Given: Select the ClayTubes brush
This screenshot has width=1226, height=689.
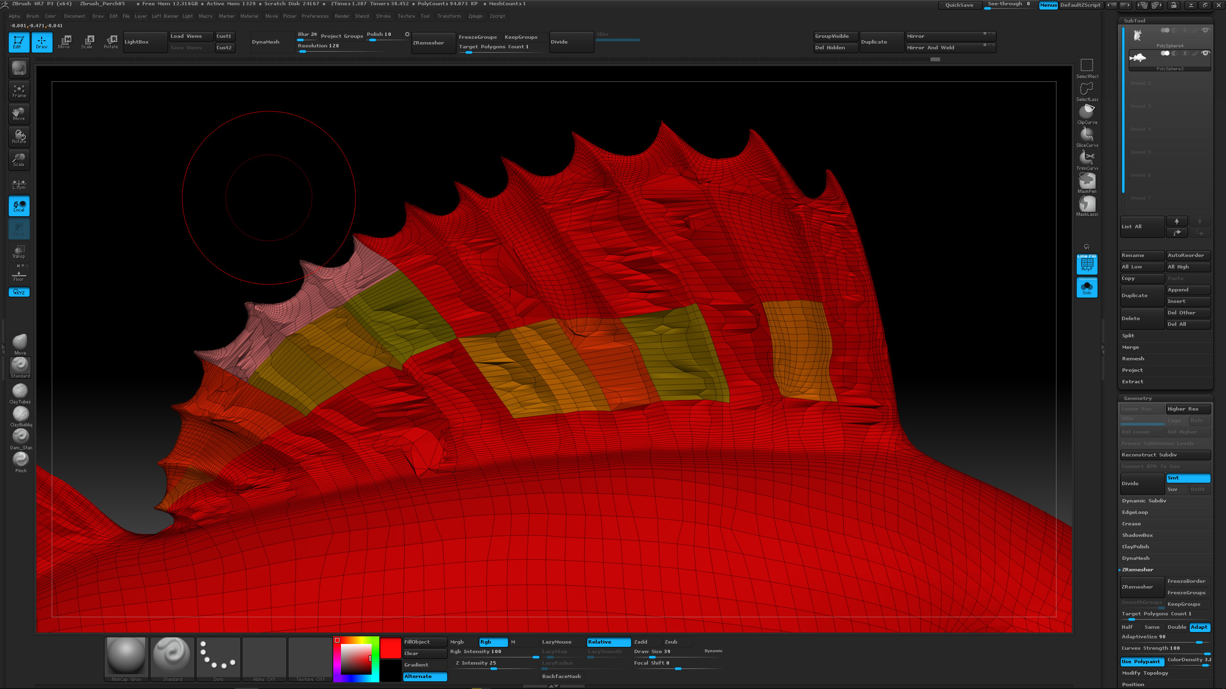Looking at the screenshot, I should 20,393.
